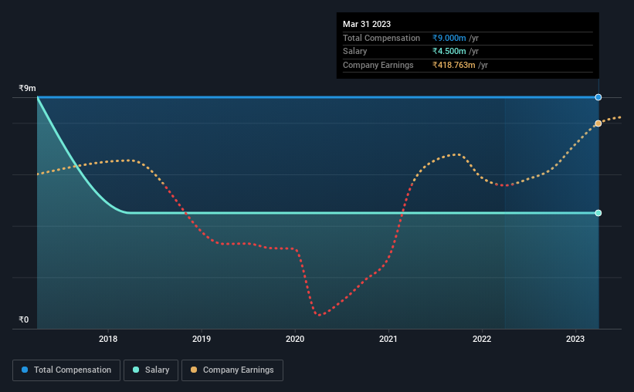Select the 2022 x-axis label
634x392 pixels.
tap(482, 339)
